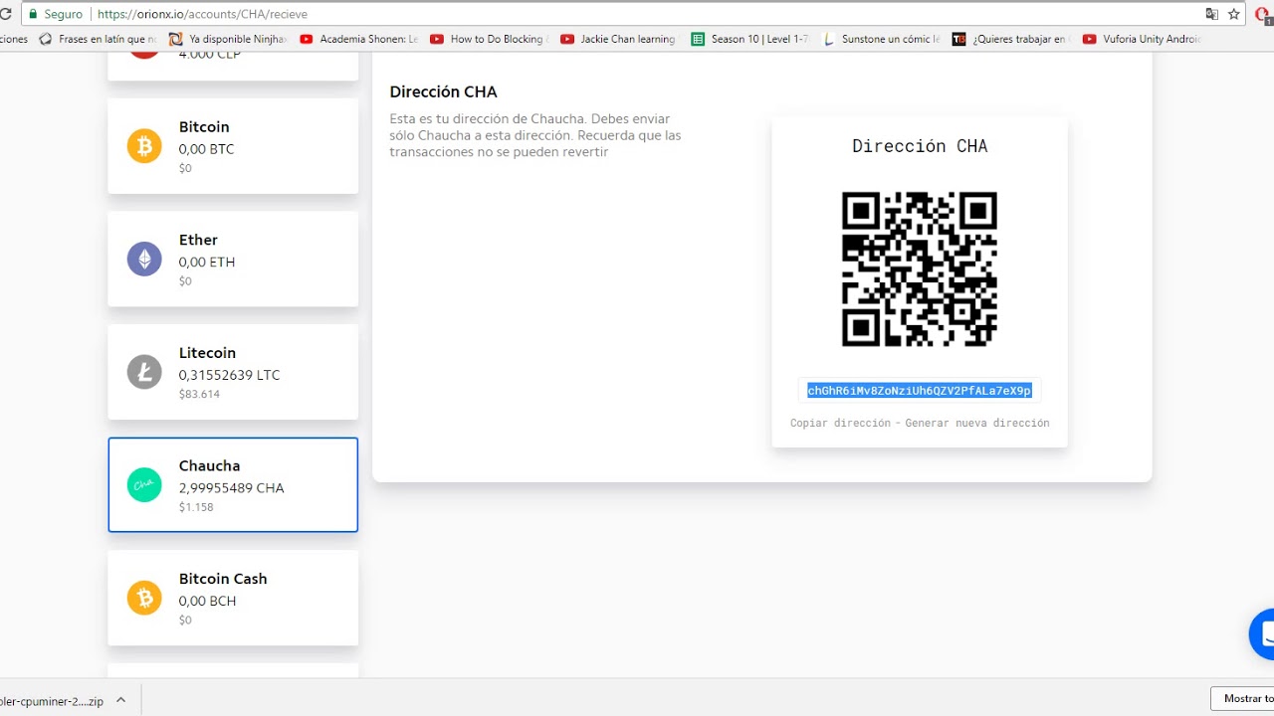Expand the downloaded zip file options arrow

120,700
